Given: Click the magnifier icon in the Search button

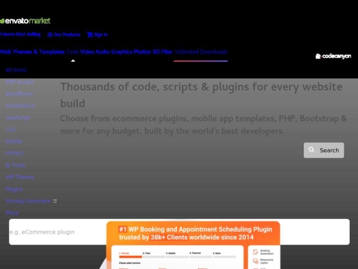Looking at the screenshot, I should [x=311, y=149].
